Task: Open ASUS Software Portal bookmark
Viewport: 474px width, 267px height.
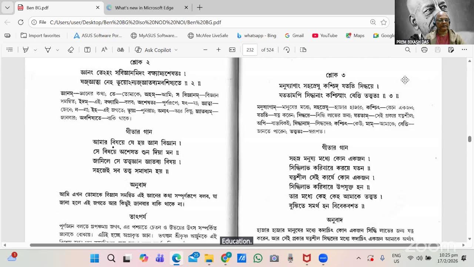Action: click(x=97, y=36)
